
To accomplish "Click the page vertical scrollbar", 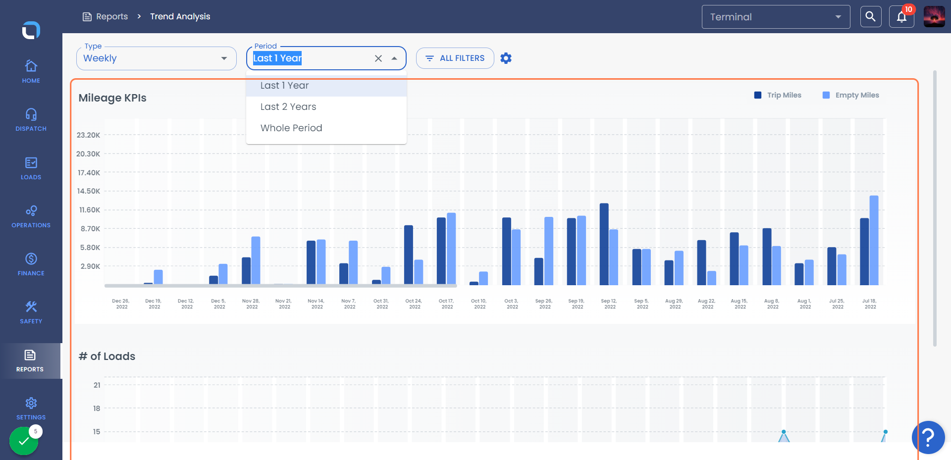I will coord(935,208).
